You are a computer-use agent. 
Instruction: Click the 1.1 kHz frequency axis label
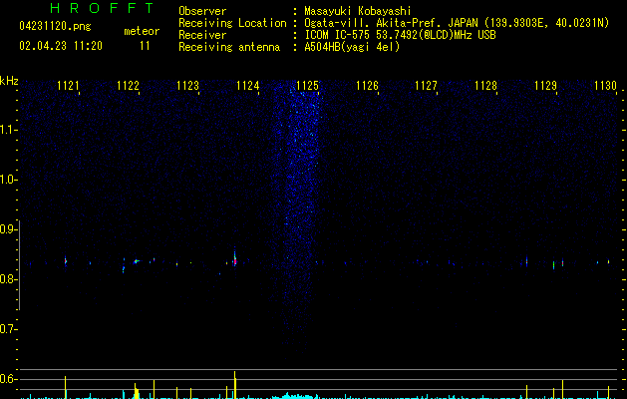click(x=8, y=130)
